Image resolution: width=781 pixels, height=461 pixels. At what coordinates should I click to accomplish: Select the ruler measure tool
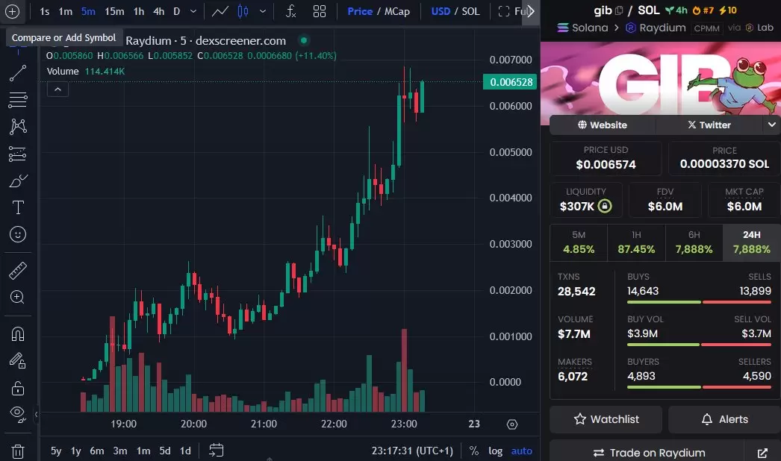click(18, 271)
